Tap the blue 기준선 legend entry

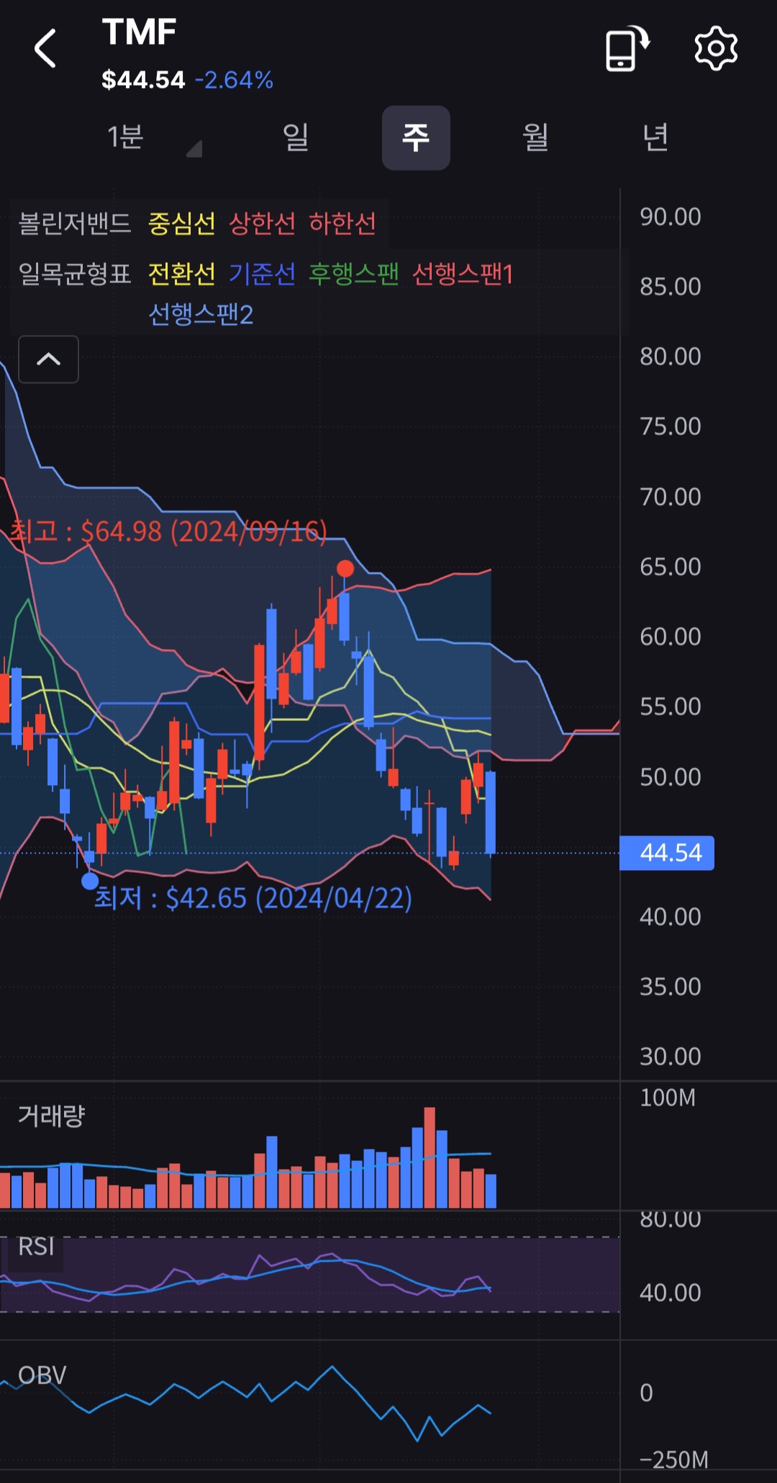[262, 274]
